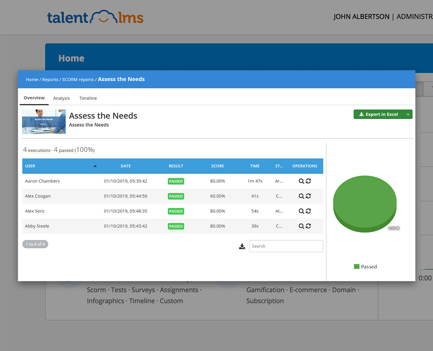Reset Aaron Chambers' SCORM attempt
The height and width of the screenshot is (351, 433).
pos(308,181)
